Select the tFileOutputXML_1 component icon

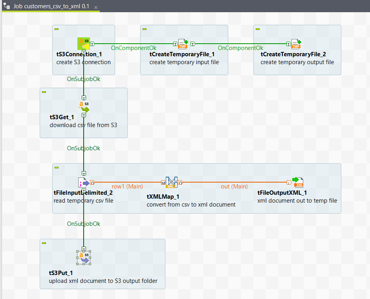tap(297, 182)
